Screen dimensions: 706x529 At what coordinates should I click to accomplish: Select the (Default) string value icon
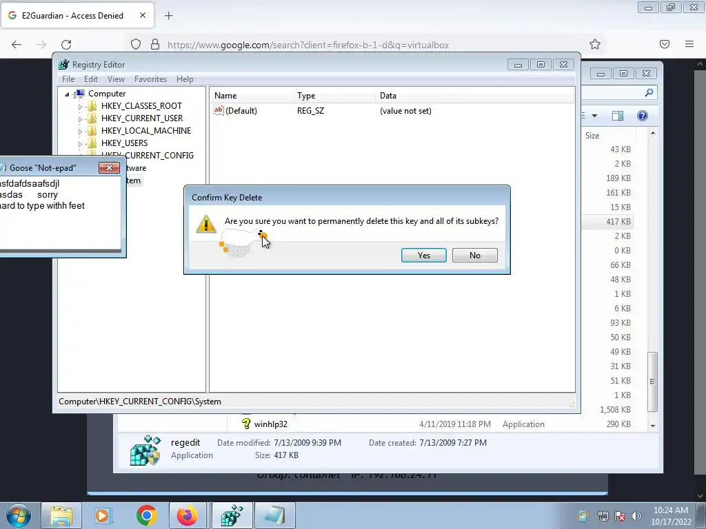tap(219, 110)
